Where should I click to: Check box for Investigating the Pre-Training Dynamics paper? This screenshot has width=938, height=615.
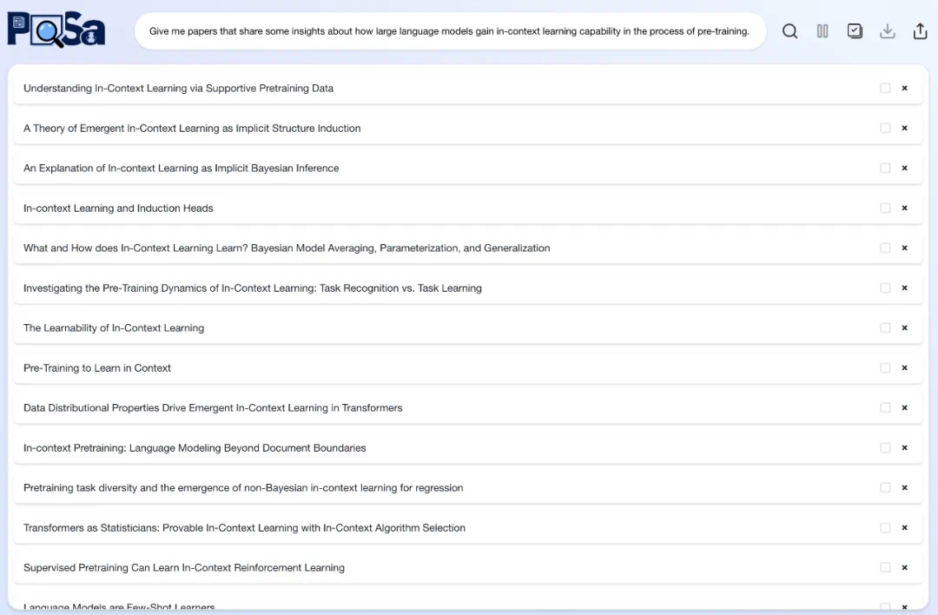click(x=885, y=288)
